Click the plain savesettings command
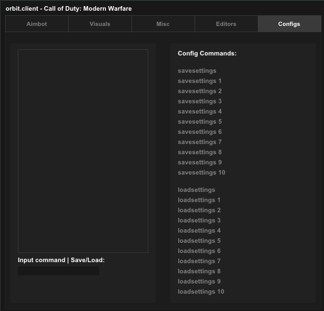The image size is (324, 311). (x=197, y=71)
